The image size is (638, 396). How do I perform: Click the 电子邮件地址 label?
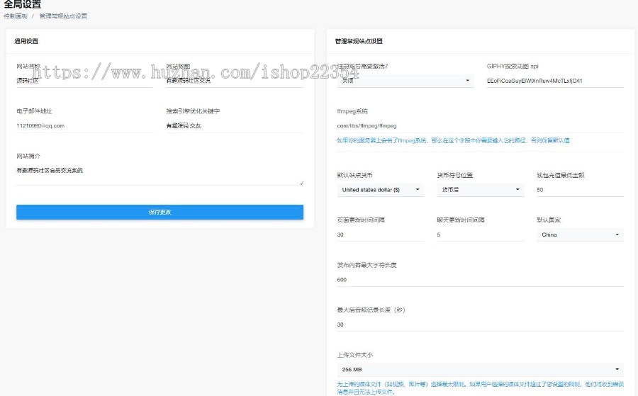tap(34, 111)
